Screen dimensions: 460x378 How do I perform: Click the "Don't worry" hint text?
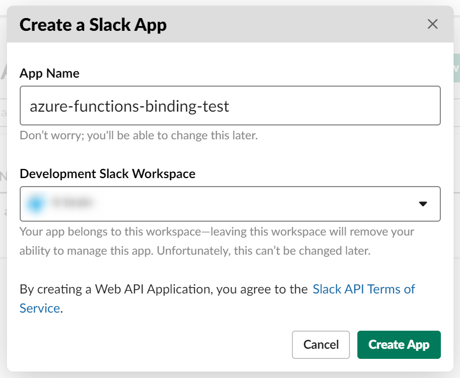(x=138, y=135)
